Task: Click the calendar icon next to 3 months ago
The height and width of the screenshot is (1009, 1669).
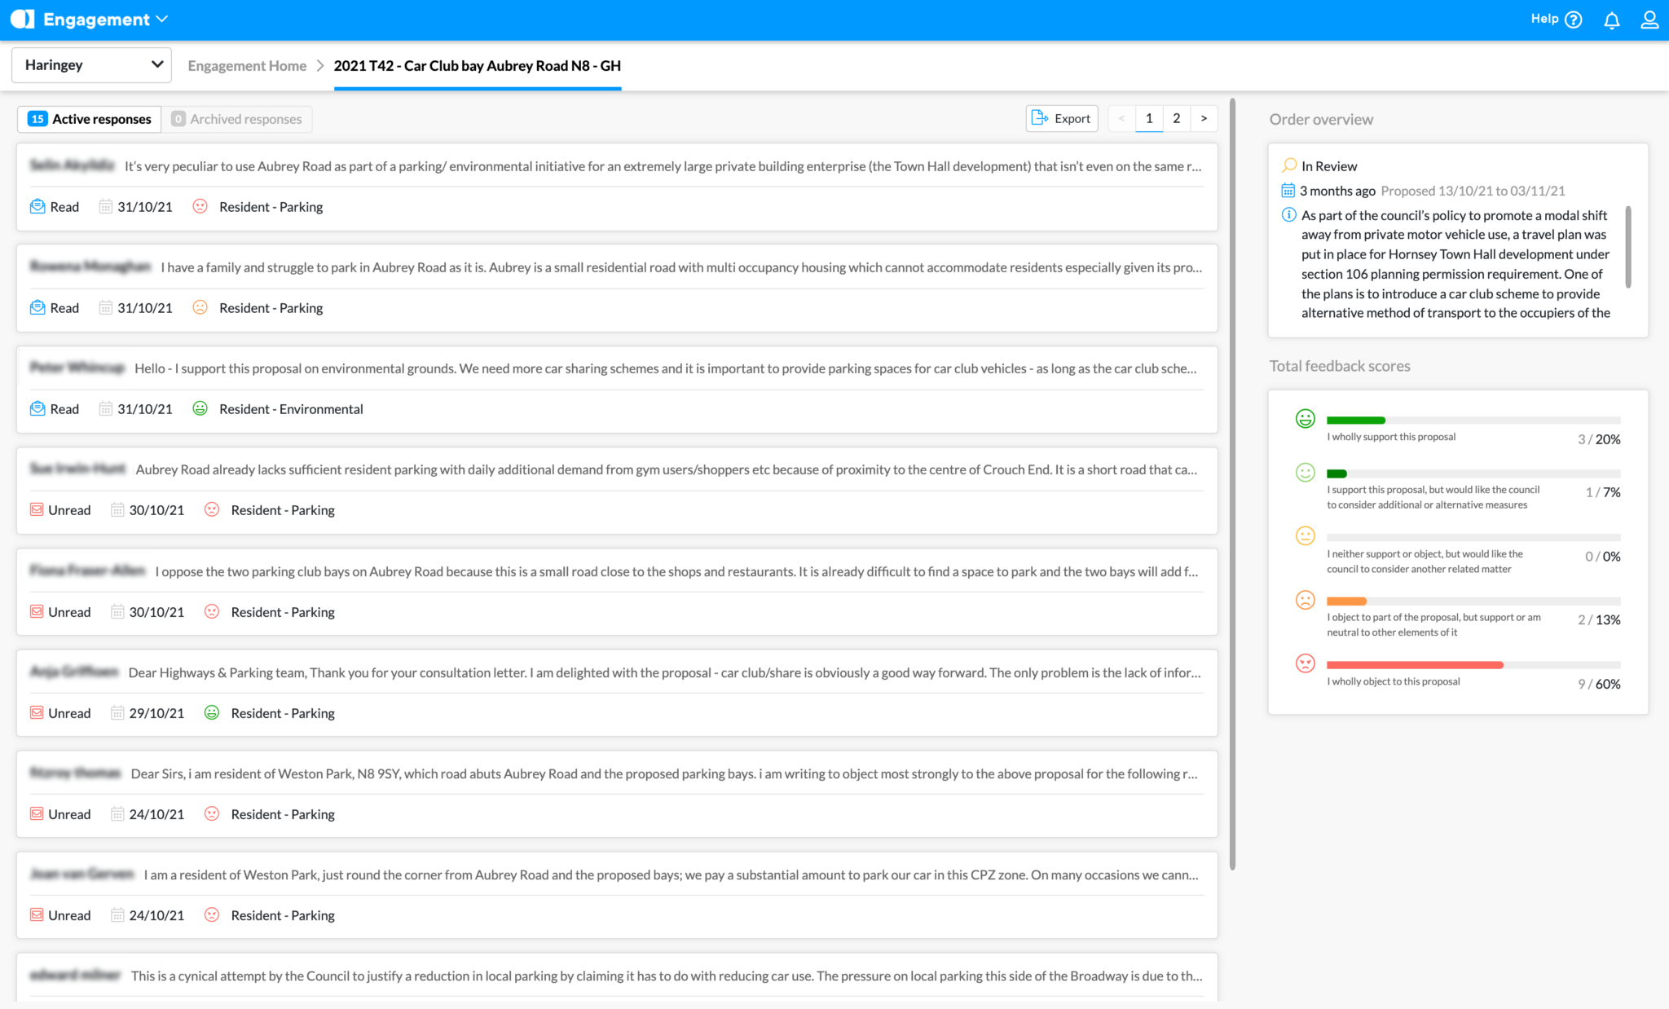Action: click(1288, 191)
